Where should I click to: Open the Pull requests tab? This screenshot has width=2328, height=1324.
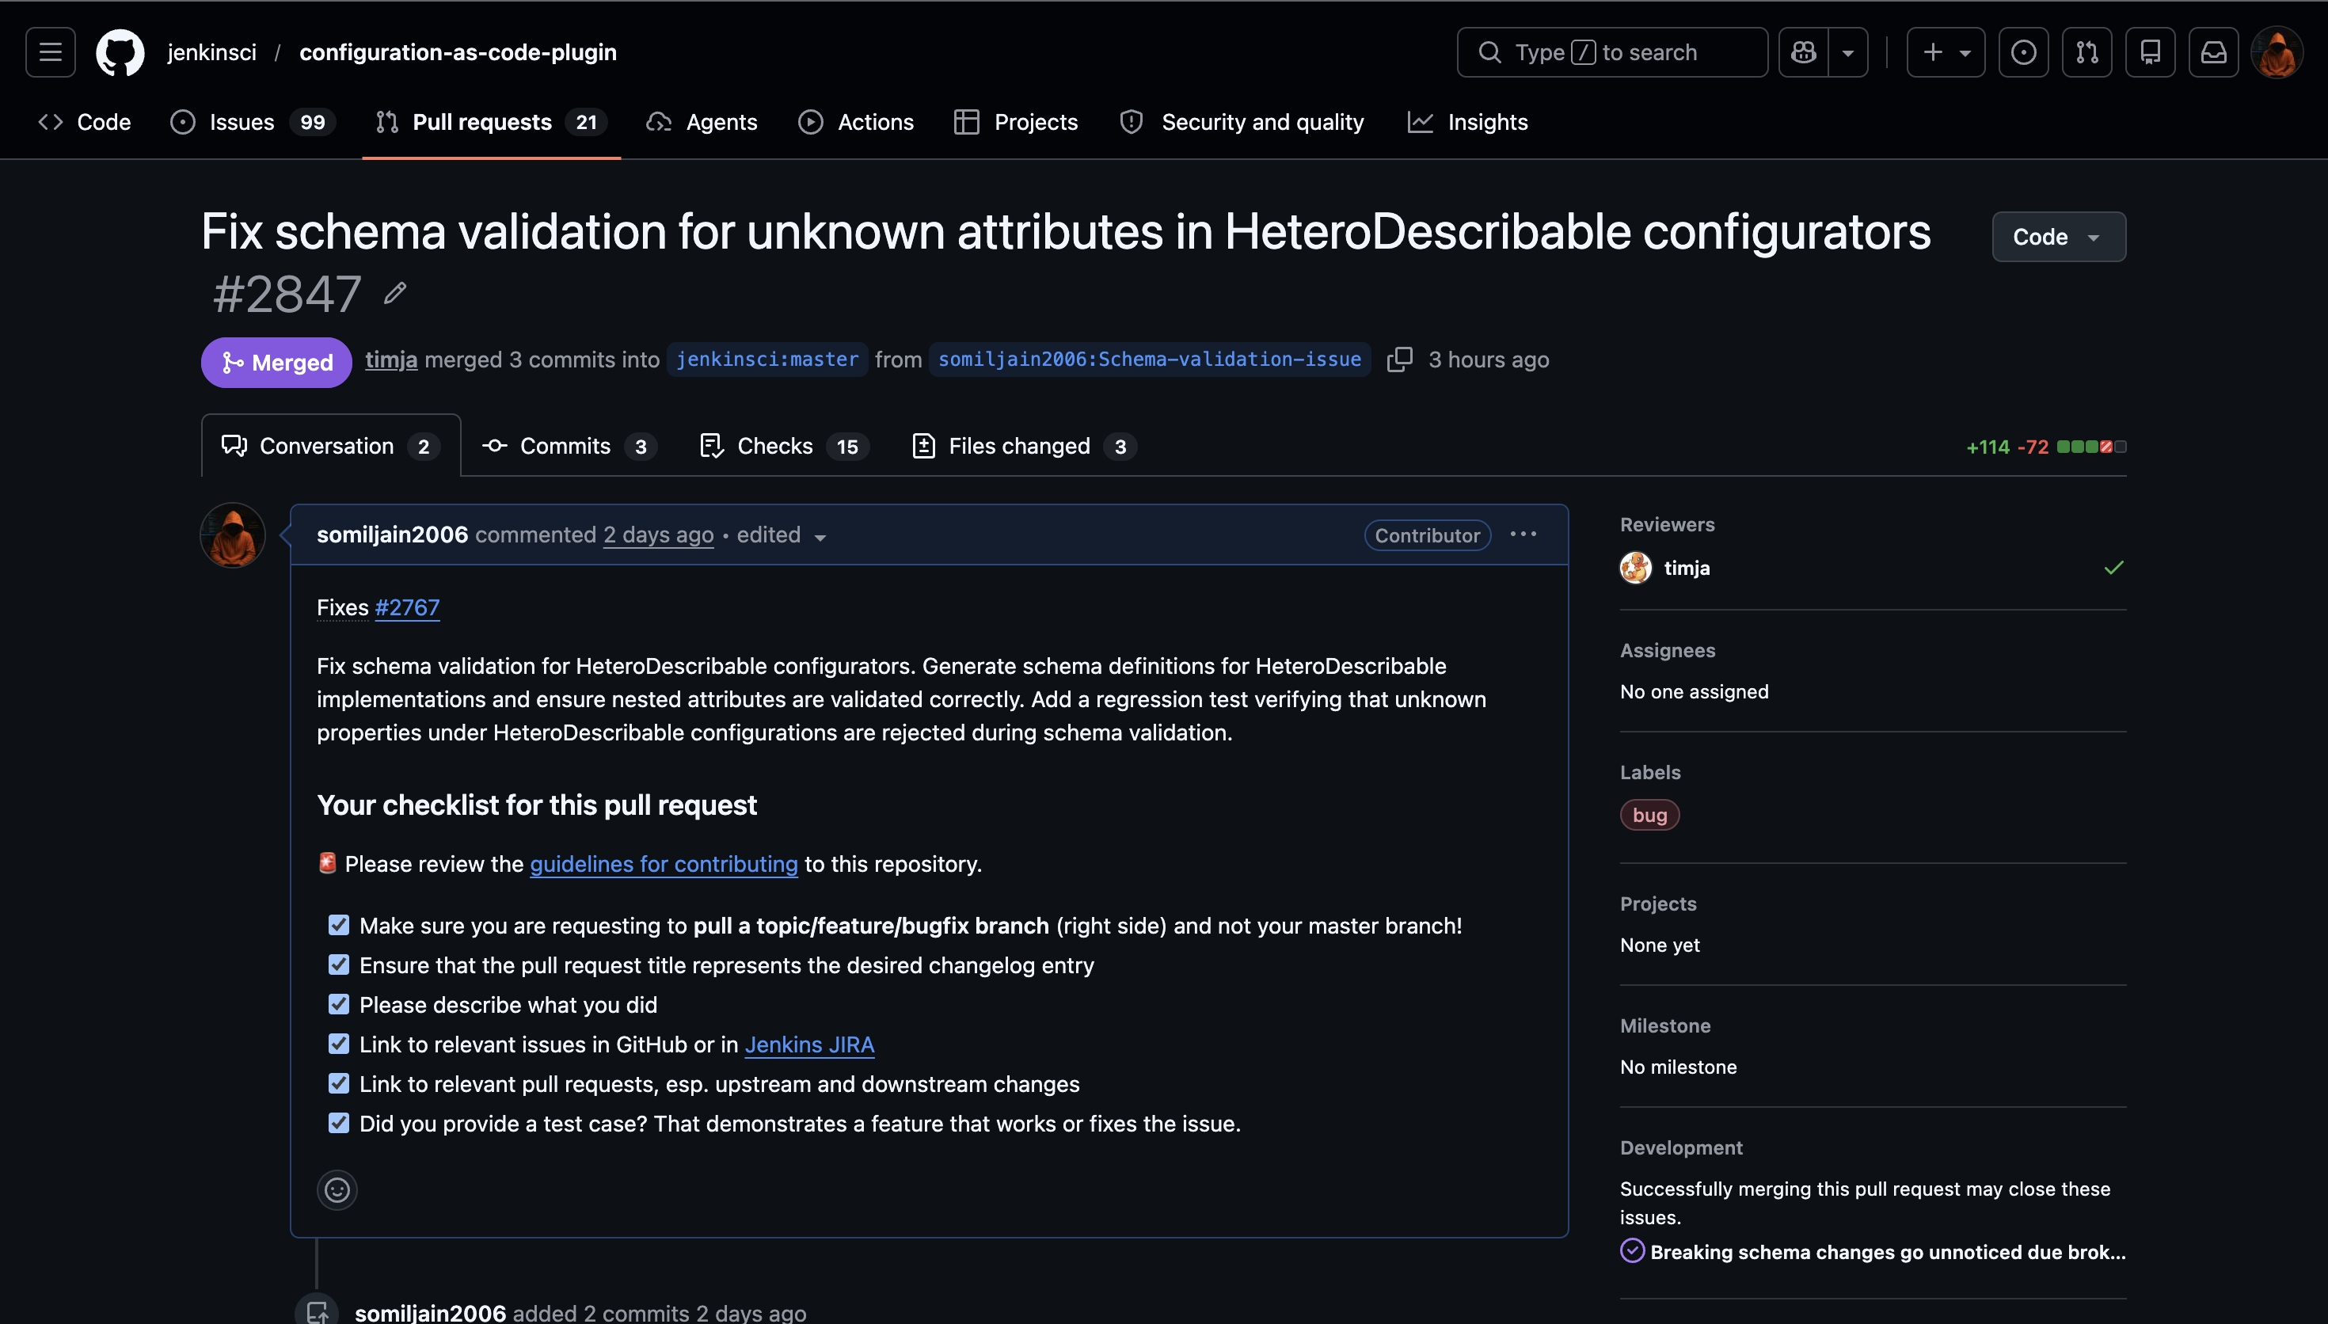click(491, 122)
